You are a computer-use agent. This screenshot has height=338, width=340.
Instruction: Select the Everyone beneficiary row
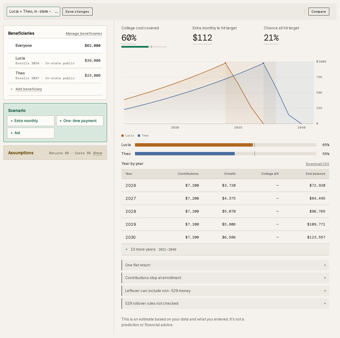tap(55, 45)
